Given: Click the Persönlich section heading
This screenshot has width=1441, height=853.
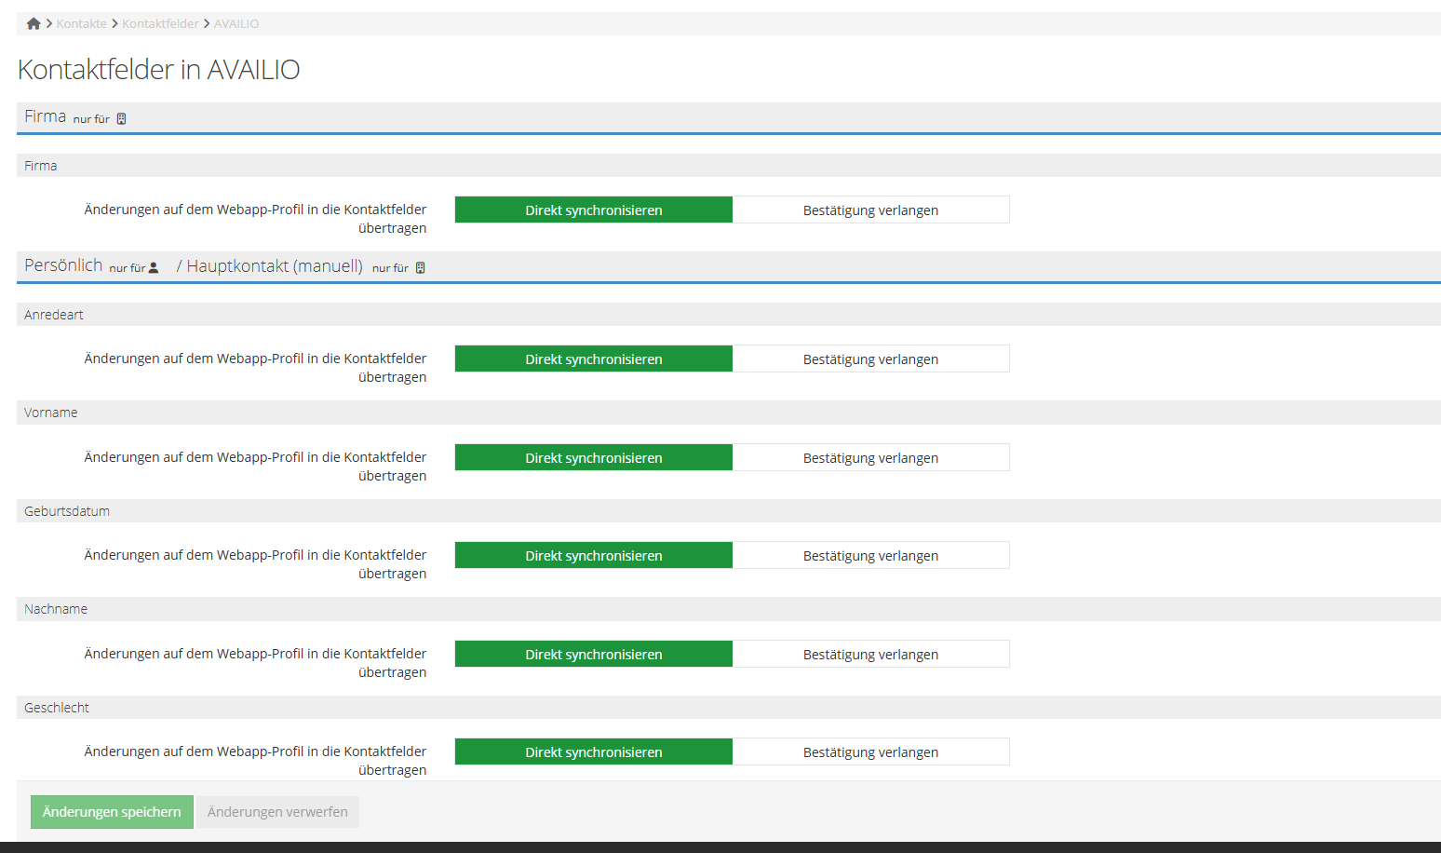Looking at the screenshot, I should (x=63, y=265).
